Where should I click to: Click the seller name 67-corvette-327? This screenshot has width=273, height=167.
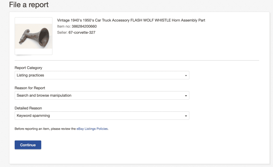(x=82, y=32)
